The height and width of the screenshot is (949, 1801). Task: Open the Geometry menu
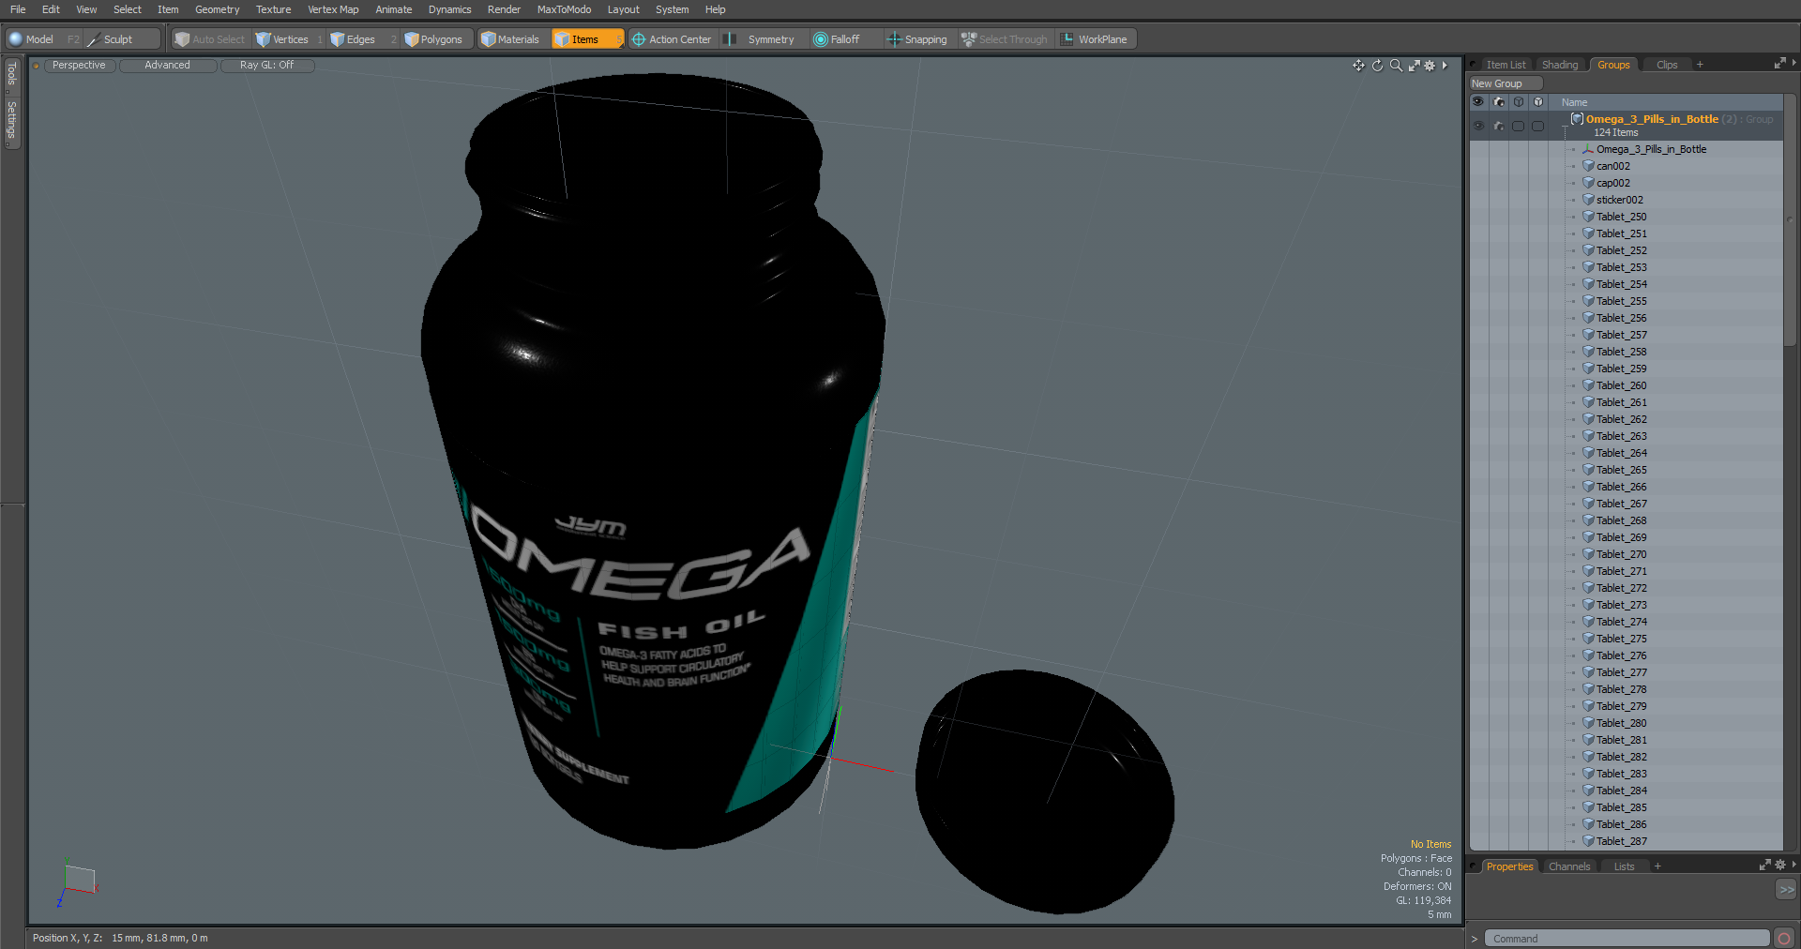217,9
